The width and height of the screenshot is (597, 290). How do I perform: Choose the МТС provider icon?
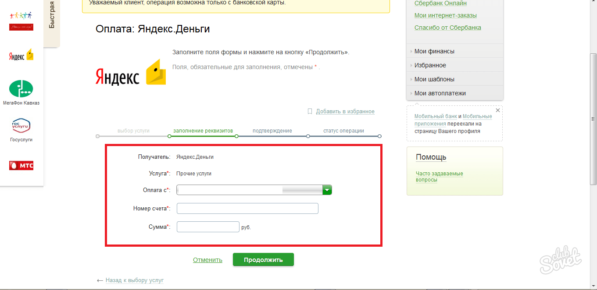[21, 166]
